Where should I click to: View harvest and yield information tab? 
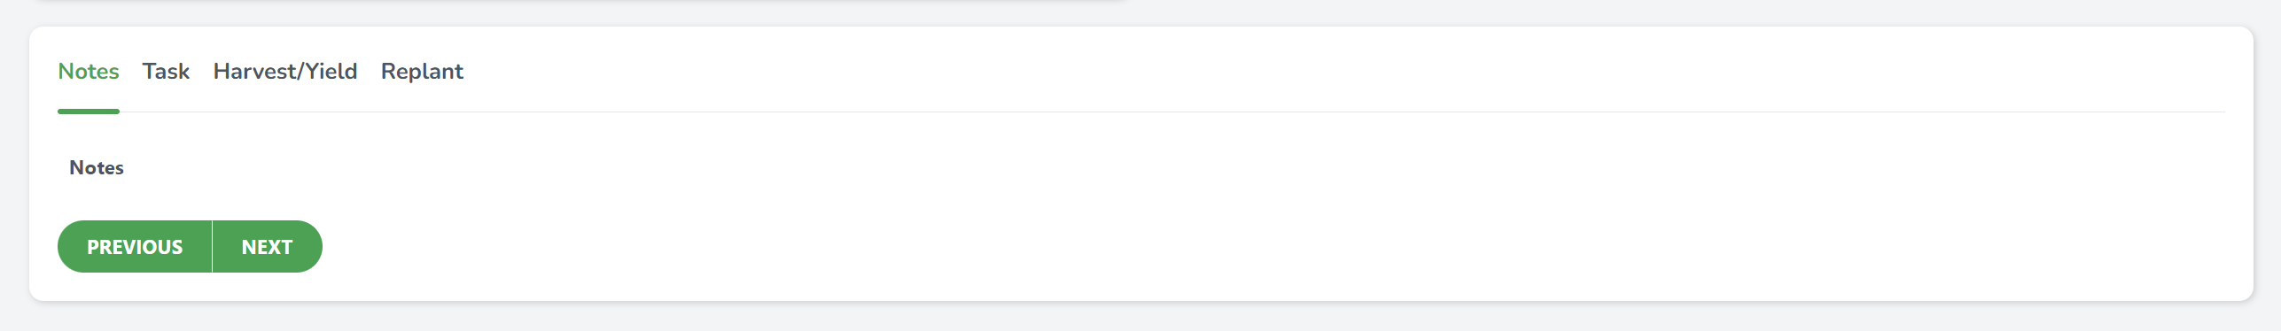coord(285,71)
